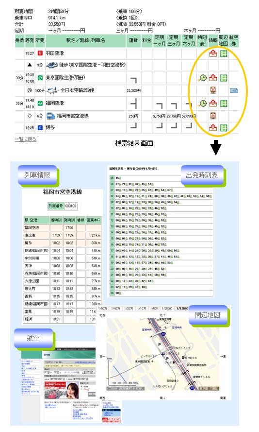
Task: Select the 1/10万 map scale tab
Action: coord(142,309)
